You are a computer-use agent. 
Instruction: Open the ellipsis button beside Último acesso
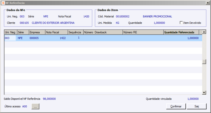35,106
